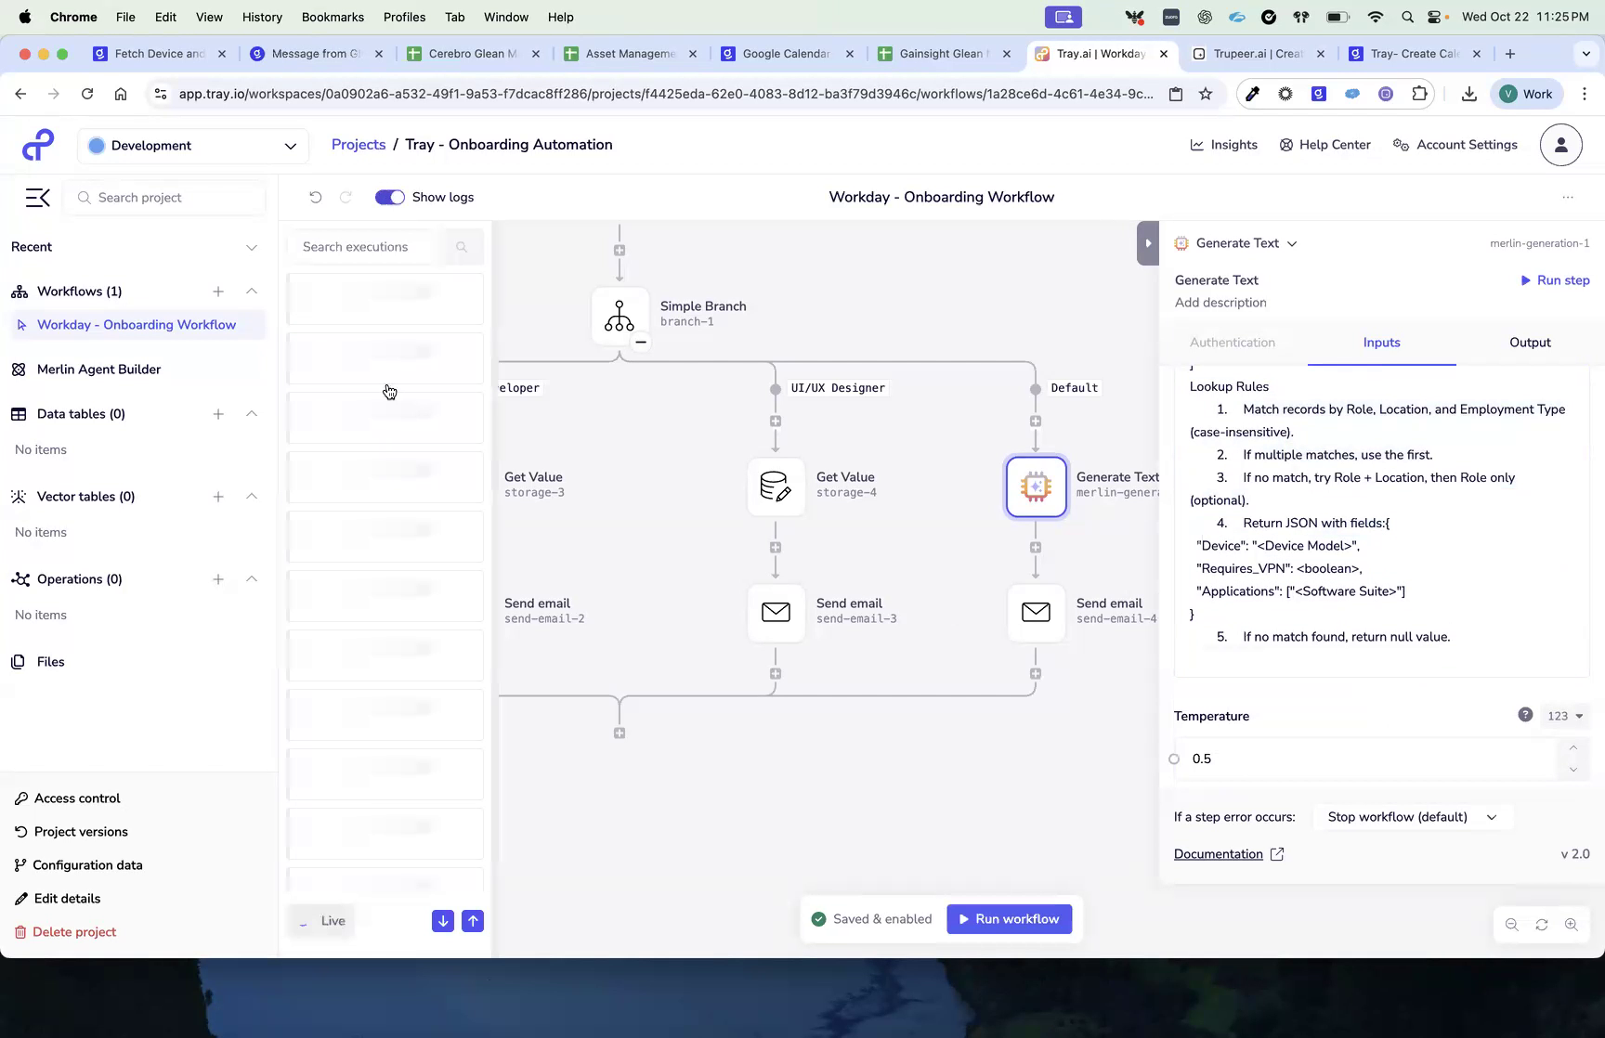Click the Run workflow button

(1010, 918)
